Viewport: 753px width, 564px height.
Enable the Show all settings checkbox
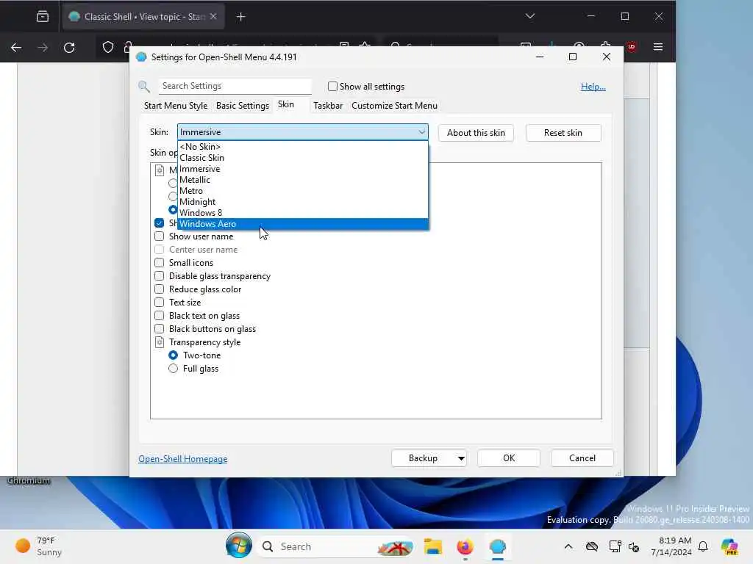tap(332, 87)
